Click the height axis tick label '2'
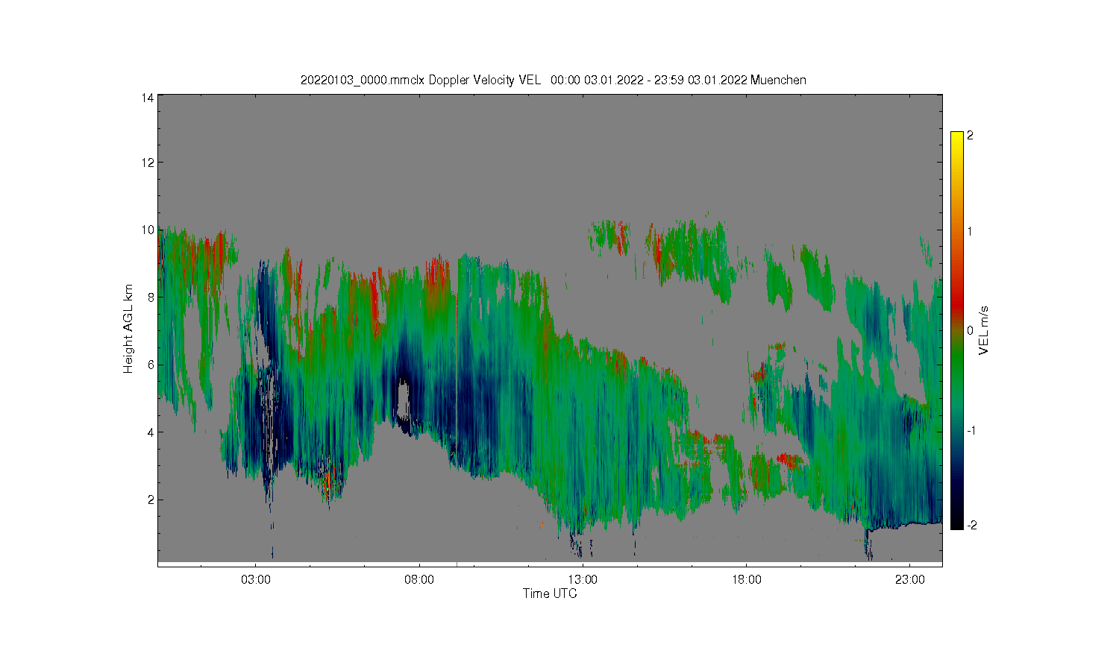 [151, 500]
